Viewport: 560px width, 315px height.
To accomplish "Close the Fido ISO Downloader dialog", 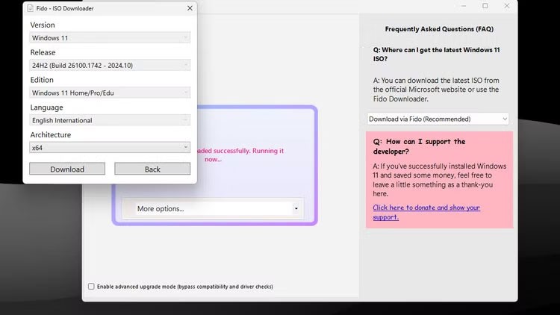I will coord(190,8).
